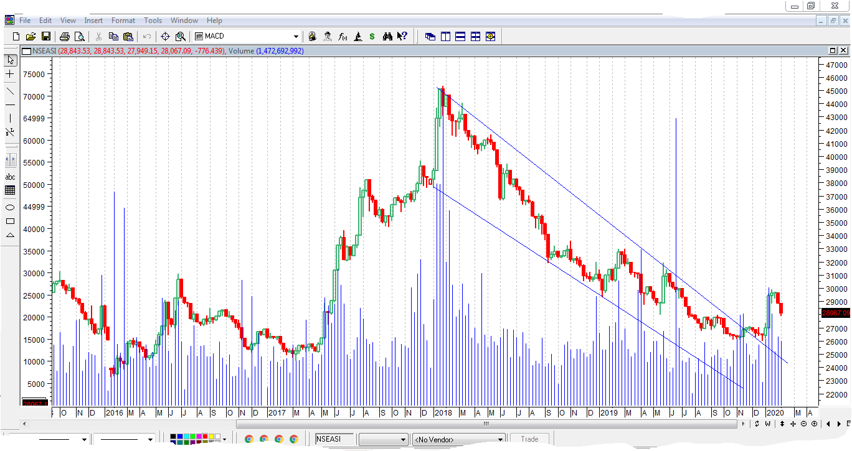Click the W weekly periodicity button
The height and width of the screenshot is (451, 852).
[767, 424]
